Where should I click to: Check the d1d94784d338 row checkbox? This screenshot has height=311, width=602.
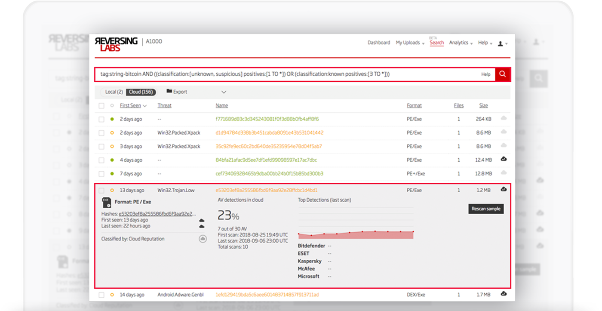coord(101,133)
